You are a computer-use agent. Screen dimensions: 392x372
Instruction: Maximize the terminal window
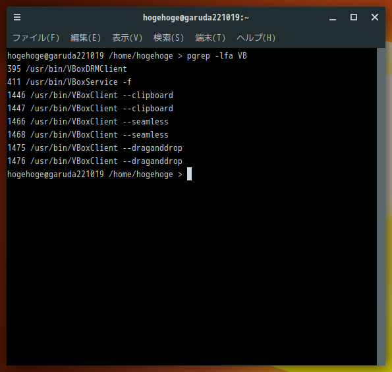tap(354, 17)
